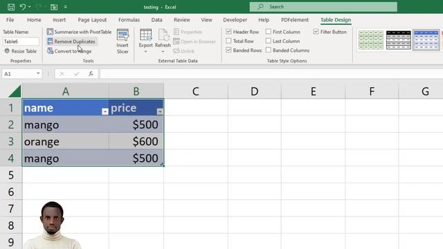Click the Cancel X icon in formula bar
The image size is (443, 249).
62,74
